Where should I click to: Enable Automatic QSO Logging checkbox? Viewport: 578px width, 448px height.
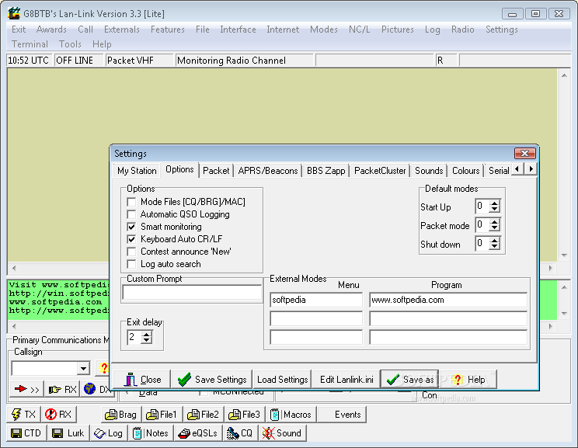click(x=131, y=214)
